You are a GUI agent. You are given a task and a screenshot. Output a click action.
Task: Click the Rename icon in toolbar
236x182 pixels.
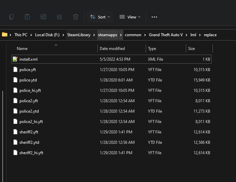[44, 17]
